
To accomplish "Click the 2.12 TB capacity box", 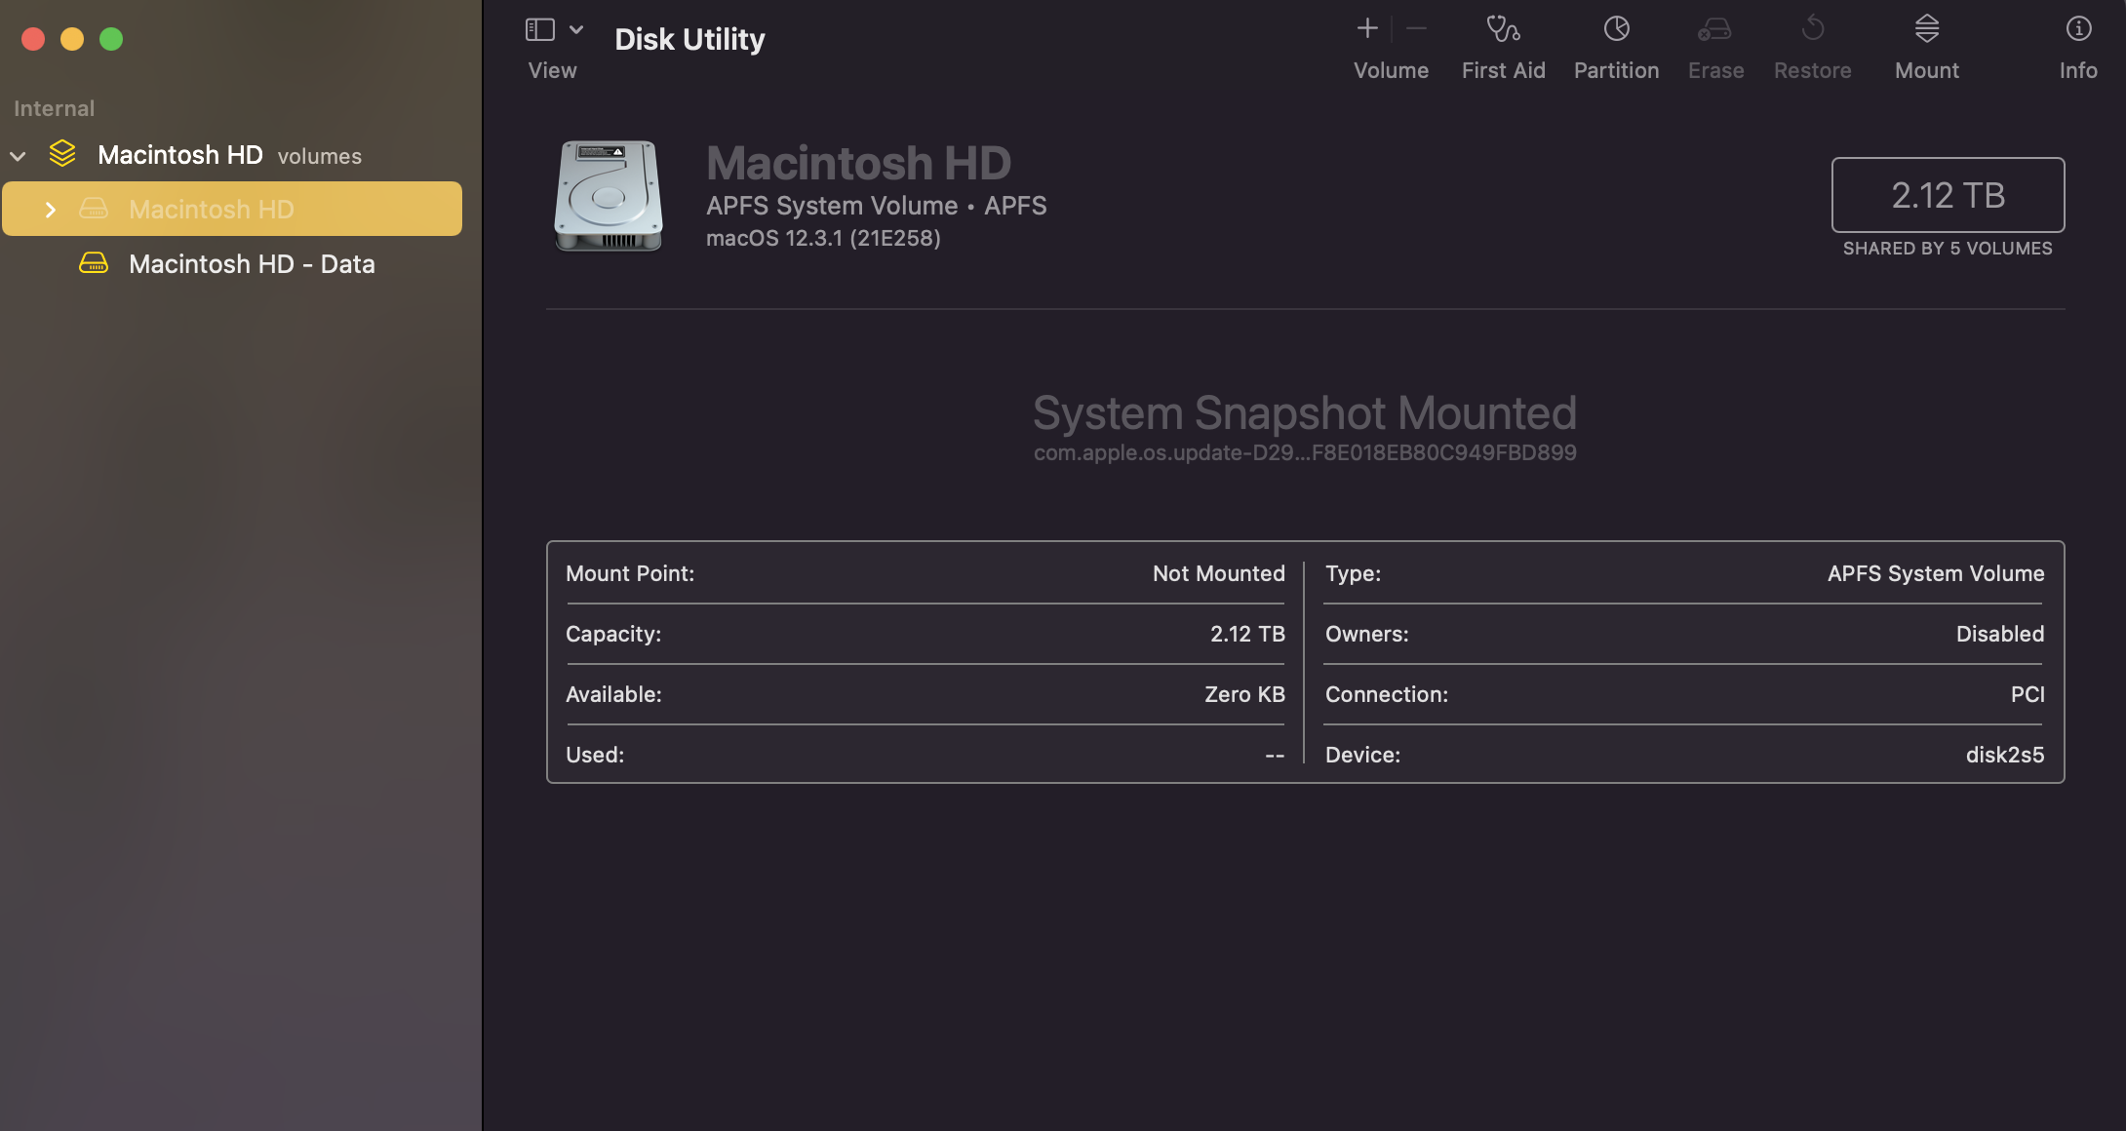I will coord(1948,195).
